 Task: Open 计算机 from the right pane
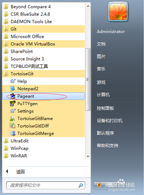(x=103, y=95)
